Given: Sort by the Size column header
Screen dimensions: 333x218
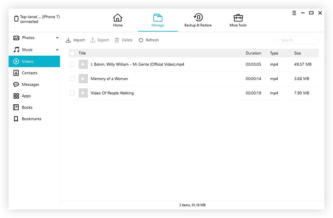Looking at the screenshot, I should (x=297, y=53).
